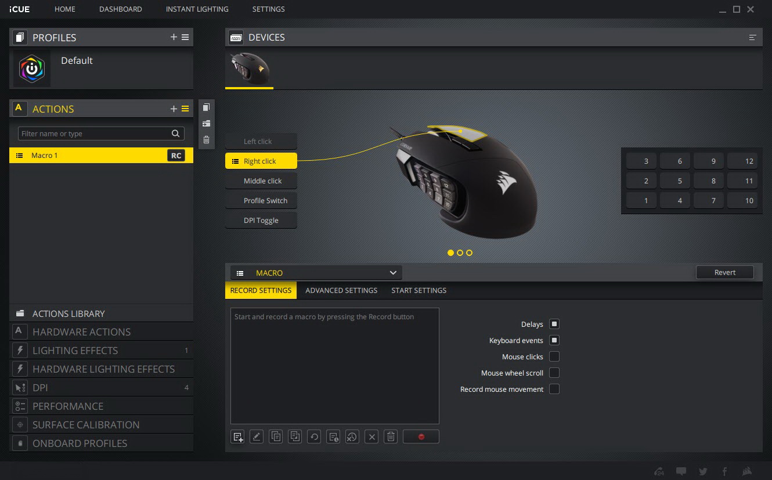Go to the HOME menu
772x480 pixels.
click(65, 9)
